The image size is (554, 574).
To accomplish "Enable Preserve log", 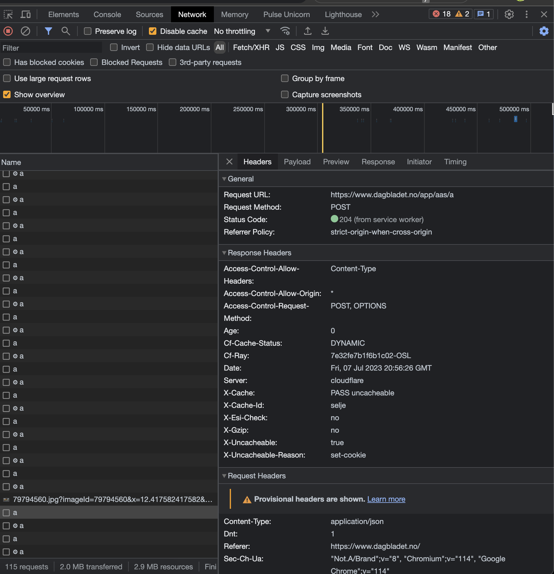I will point(87,31).
